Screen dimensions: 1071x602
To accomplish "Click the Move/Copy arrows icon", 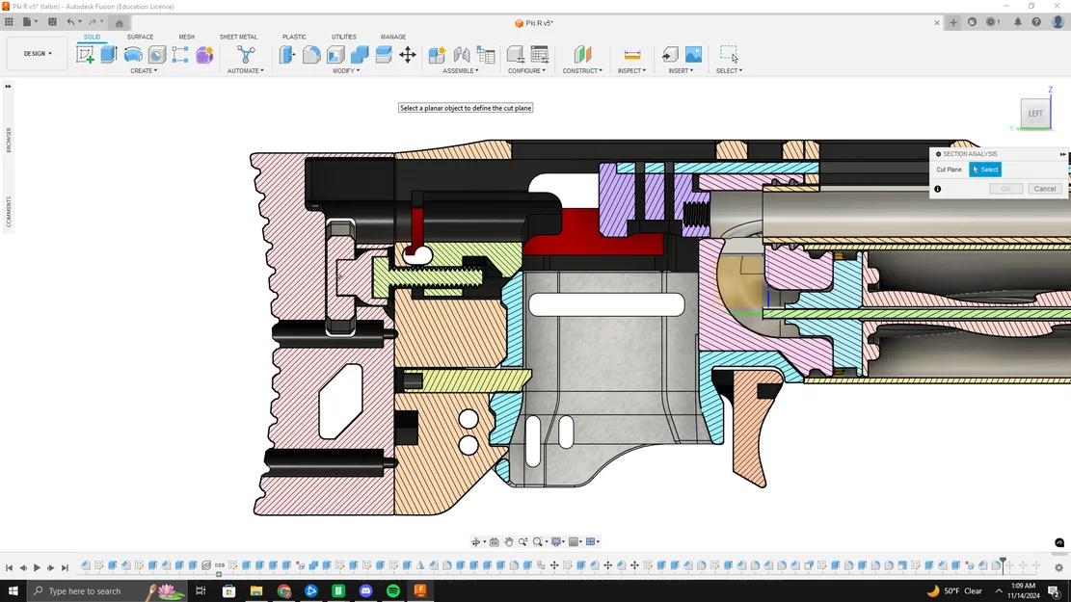I will [x=408, y=55].
